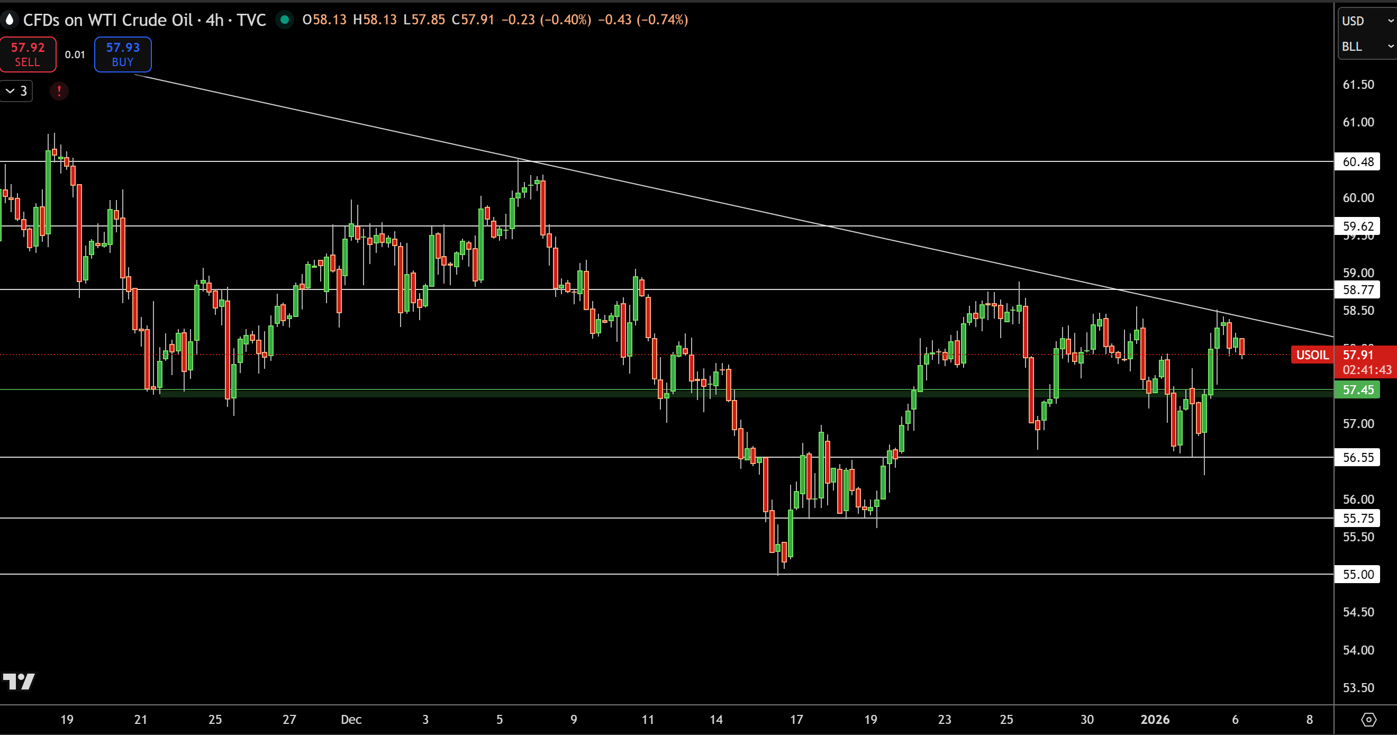Click date 8 on time axis
Screen dimensions: 1397x735
point(1309,720)
